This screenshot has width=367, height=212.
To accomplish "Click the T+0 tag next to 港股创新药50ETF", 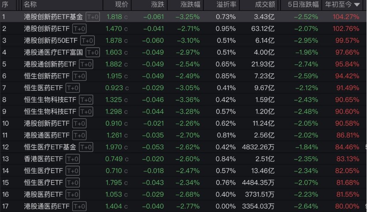I will pyautogui.click(x=87, y=40).
